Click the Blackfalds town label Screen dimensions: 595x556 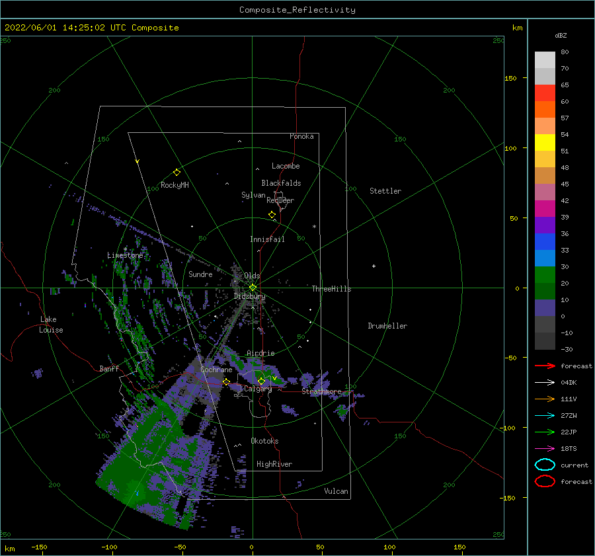click(x=281, y=183)
